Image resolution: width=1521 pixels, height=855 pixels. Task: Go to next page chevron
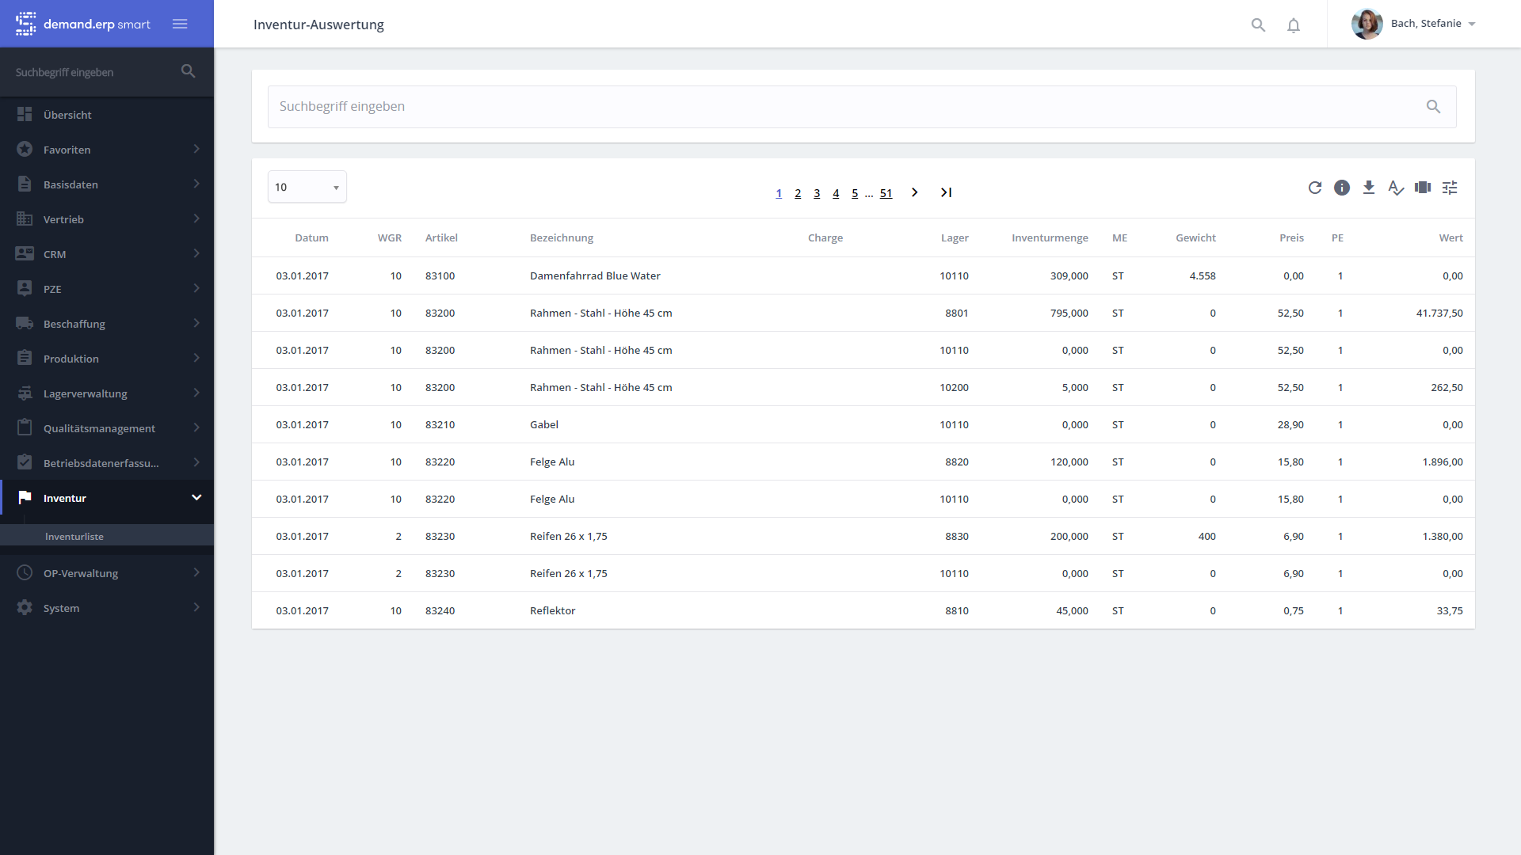pyautogui.click(x=915, y=192)
